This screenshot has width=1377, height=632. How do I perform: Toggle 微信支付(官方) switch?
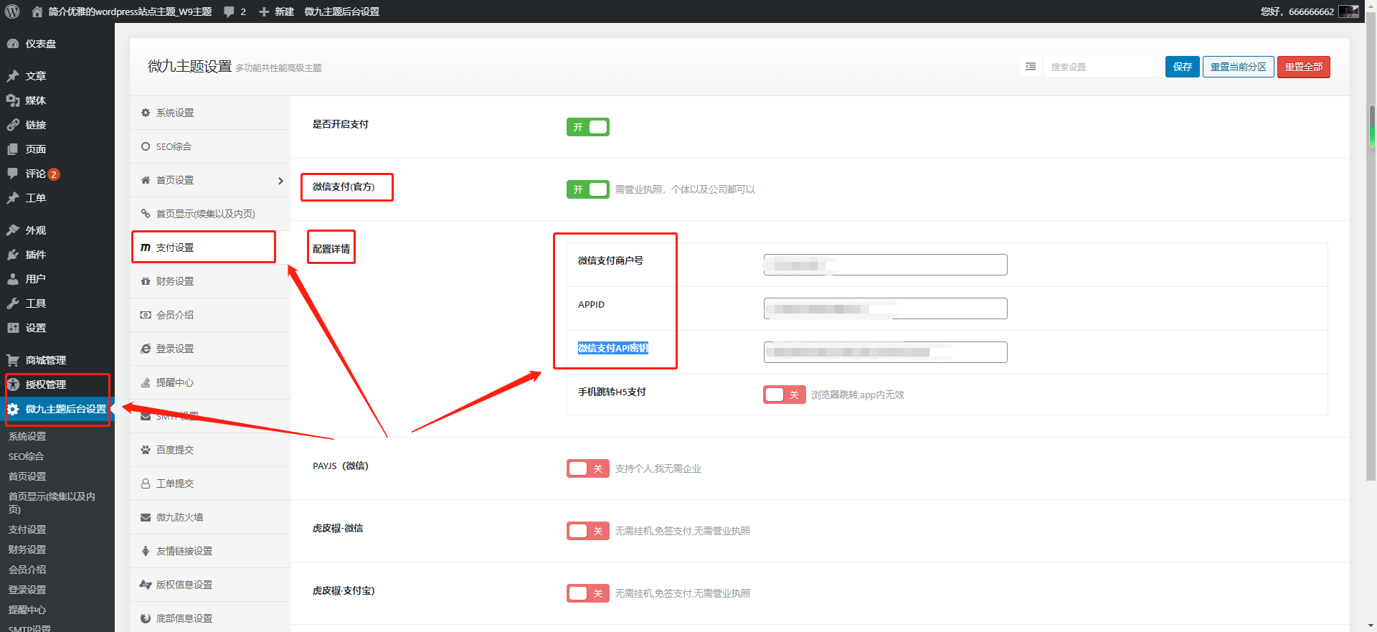[588, 189]
